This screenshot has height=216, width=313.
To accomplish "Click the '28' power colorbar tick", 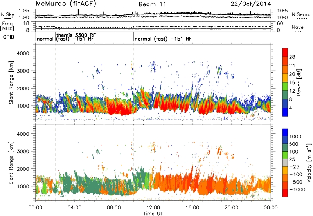I will tap(292, 57).
